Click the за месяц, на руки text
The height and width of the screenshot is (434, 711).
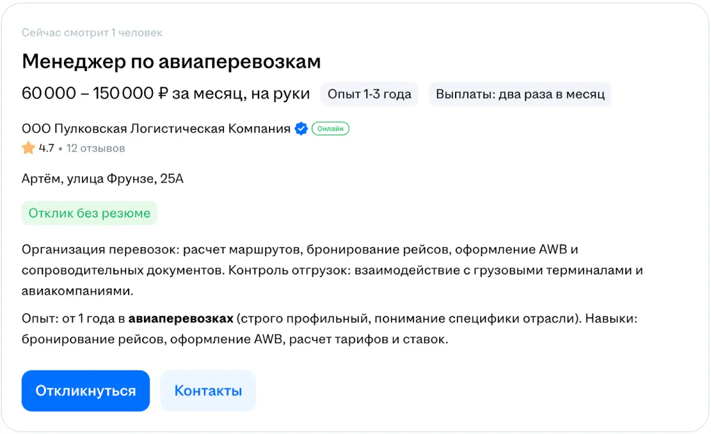241,94
